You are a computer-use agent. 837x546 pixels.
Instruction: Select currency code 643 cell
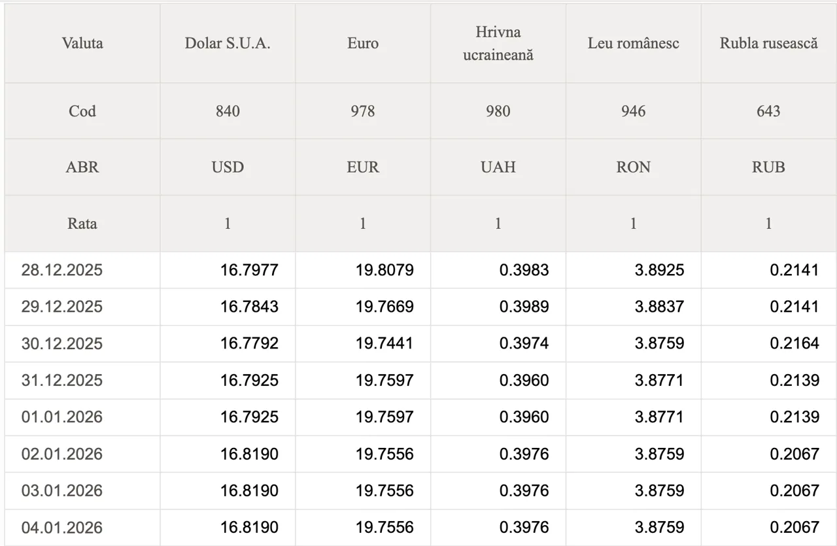[768, 111]
